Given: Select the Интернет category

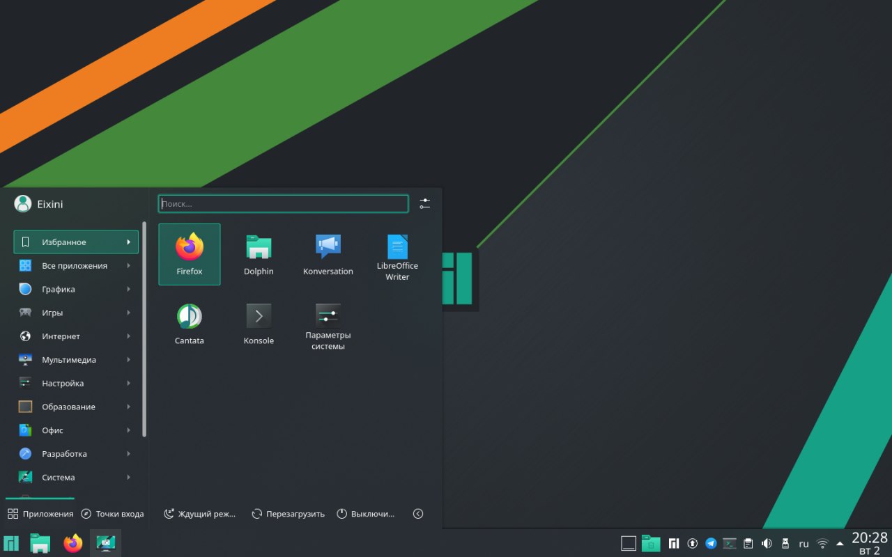Looking at the screenshot, I should click(x=76, y=336).
